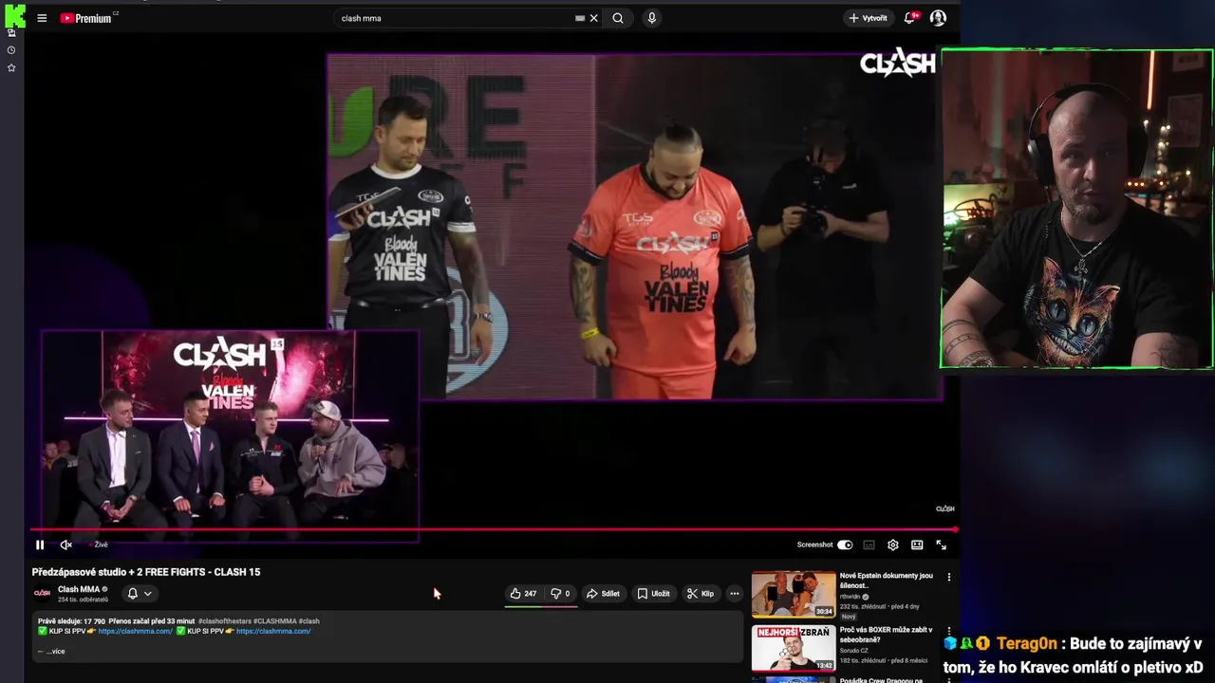Open second clashmma.com link in description
Screen dimensions: 1215x683
pos(273,632)
